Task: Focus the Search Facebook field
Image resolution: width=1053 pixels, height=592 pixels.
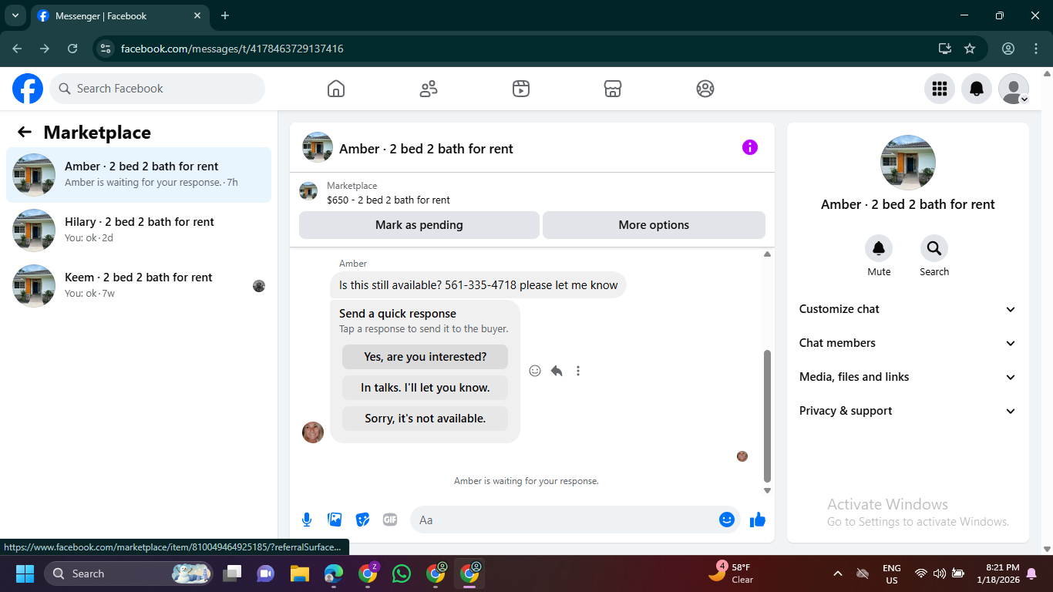Action: (x=157, y=89)
